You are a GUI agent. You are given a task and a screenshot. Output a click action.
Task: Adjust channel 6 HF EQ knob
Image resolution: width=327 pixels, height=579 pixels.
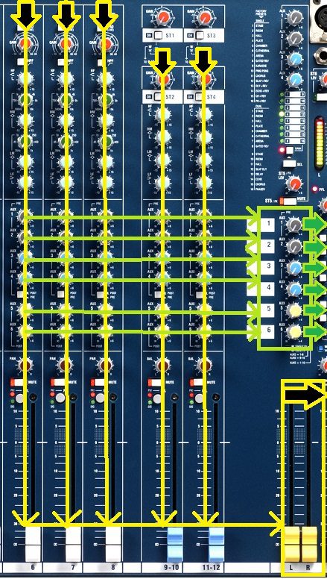25,78
